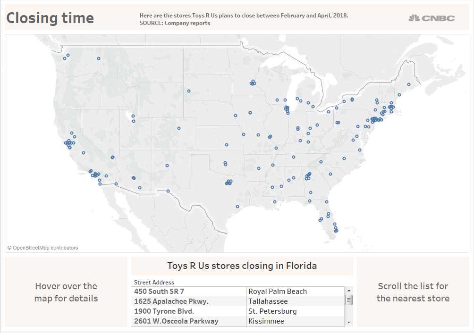Click the 'Toys R Us stores closing in Florida' title

pyautogui.click(x=242, y=266)
